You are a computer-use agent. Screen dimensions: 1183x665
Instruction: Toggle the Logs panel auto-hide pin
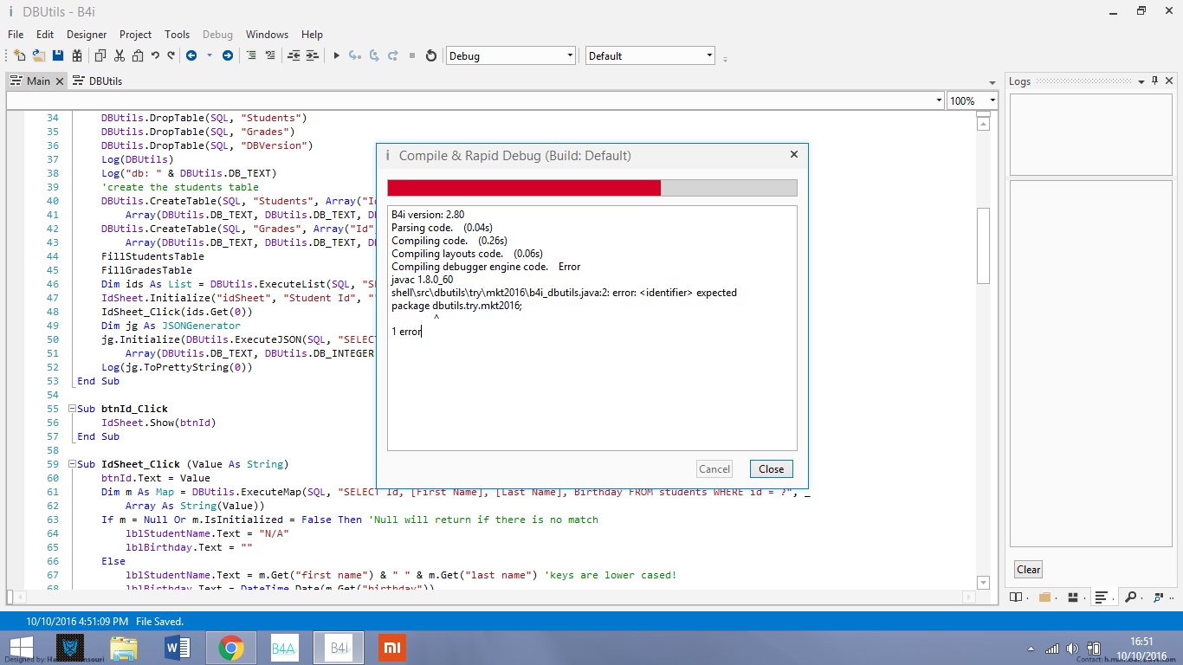(x=1154, y=81)
